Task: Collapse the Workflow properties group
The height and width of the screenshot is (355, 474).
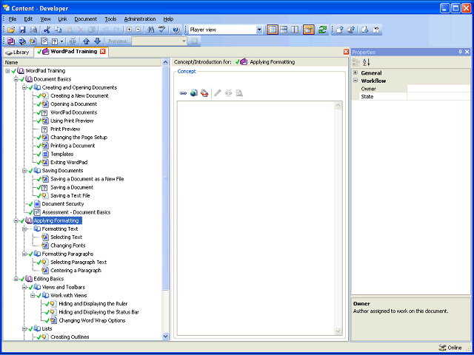Action: point(355,81)
